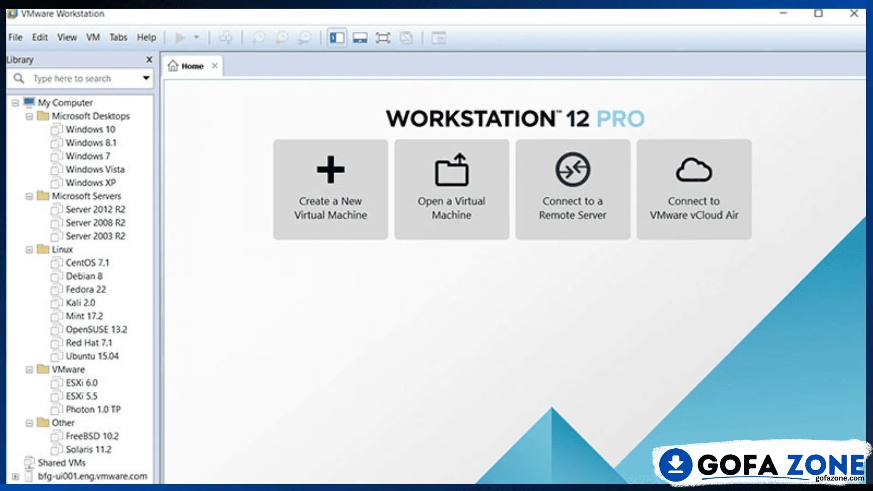Click the Power On play toolbar icon
The width and height of the screenshot is (873, 491).
pyautogui.click(x=181, y=38)
